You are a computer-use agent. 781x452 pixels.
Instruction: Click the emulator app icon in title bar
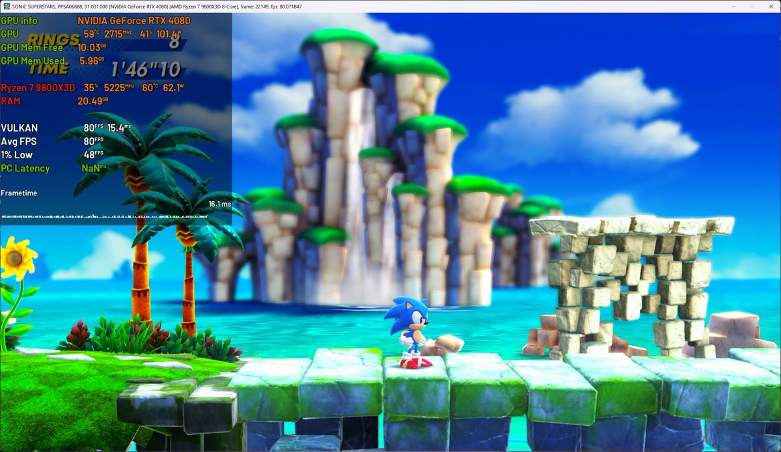(6, 6)
